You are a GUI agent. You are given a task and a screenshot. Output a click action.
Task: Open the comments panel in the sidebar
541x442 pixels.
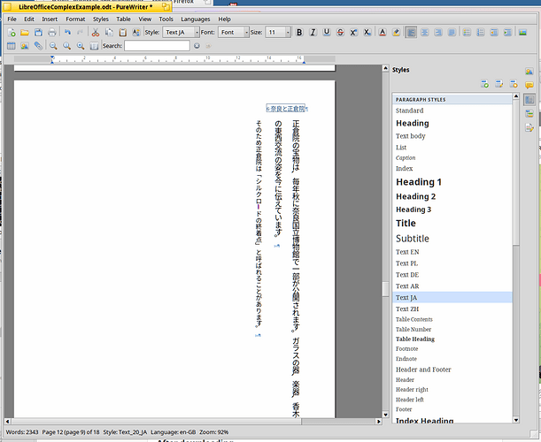coord(529,85)
